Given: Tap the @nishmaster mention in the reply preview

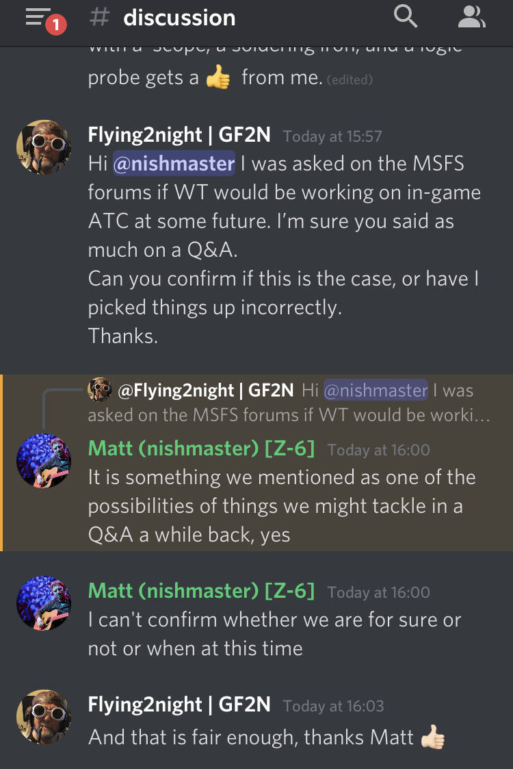Looking at the screenshot, I should click(376, 390).
